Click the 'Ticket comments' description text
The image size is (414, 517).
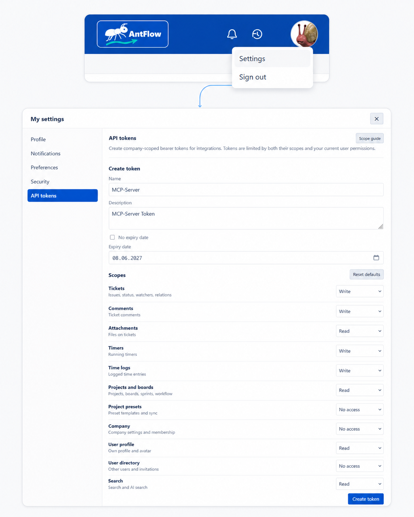(x=124, y=315)
